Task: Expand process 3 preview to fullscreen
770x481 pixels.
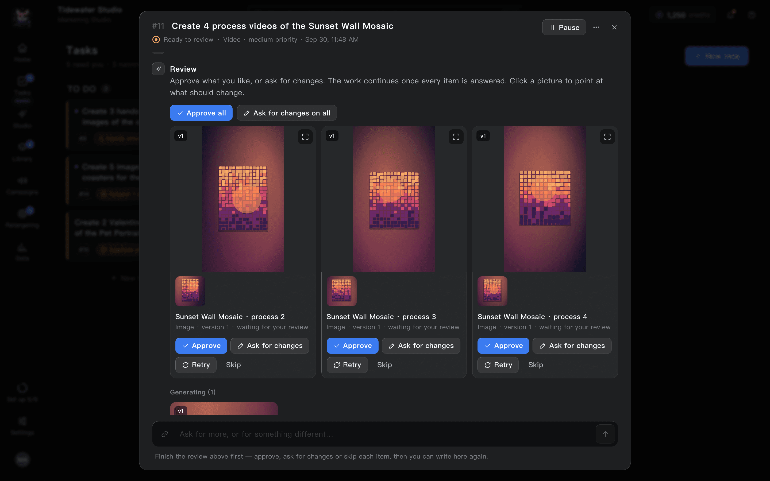Action: 456,137
